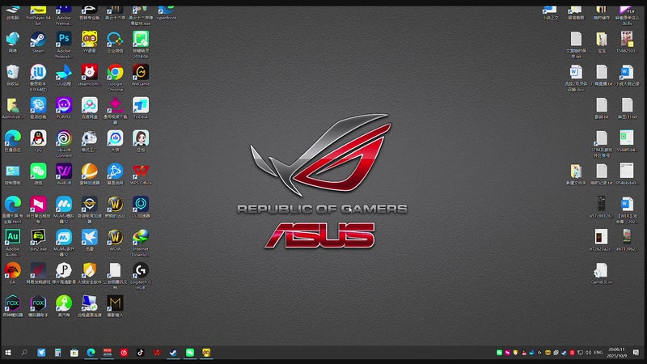Image resolution: width=647 pixels, height=364 pixels.
Task: Switch input language via ENG indicator
Action: (598, 353)
